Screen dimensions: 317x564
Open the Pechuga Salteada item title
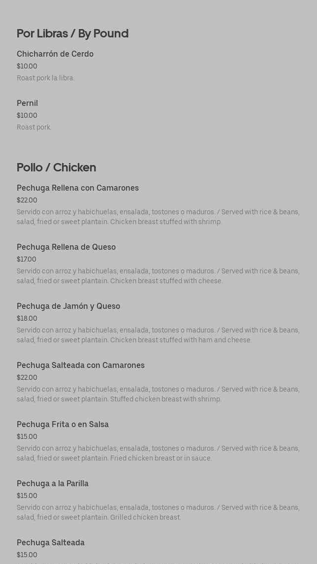(51, 543)
